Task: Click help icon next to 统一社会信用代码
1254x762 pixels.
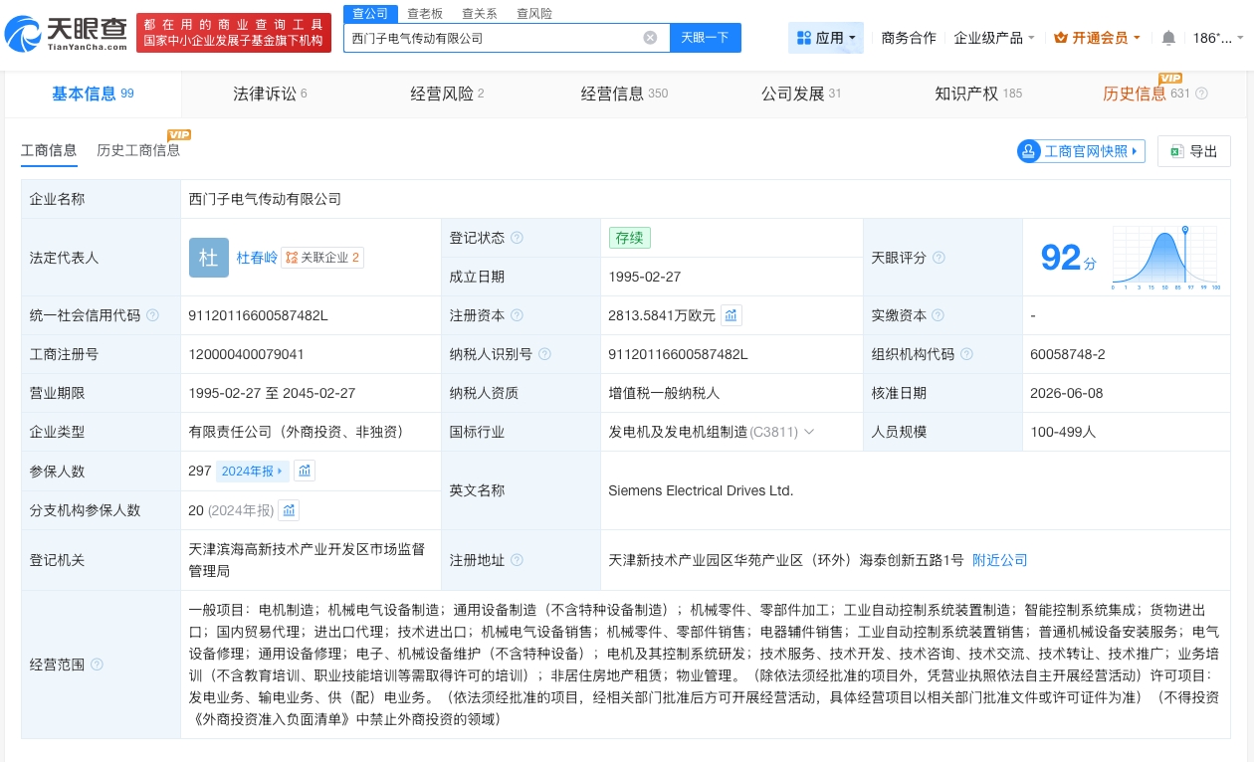Action: (152, 315)
